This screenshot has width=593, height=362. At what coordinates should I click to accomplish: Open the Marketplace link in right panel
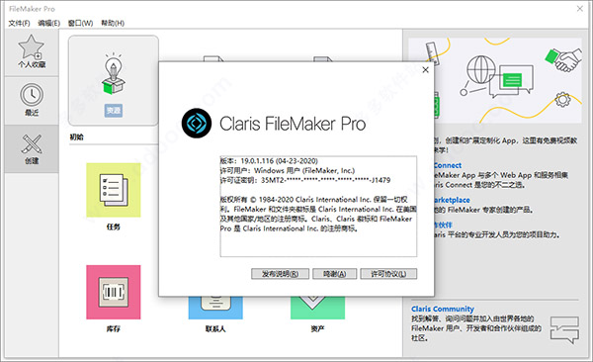click(453, 200)
